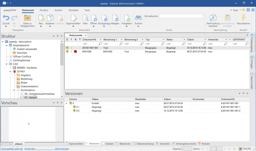The height and width of the screenshot is (151, 256).
Task: Pin the Struktur panel with auto-hide toggle
Action: click(x=58, y=36)
